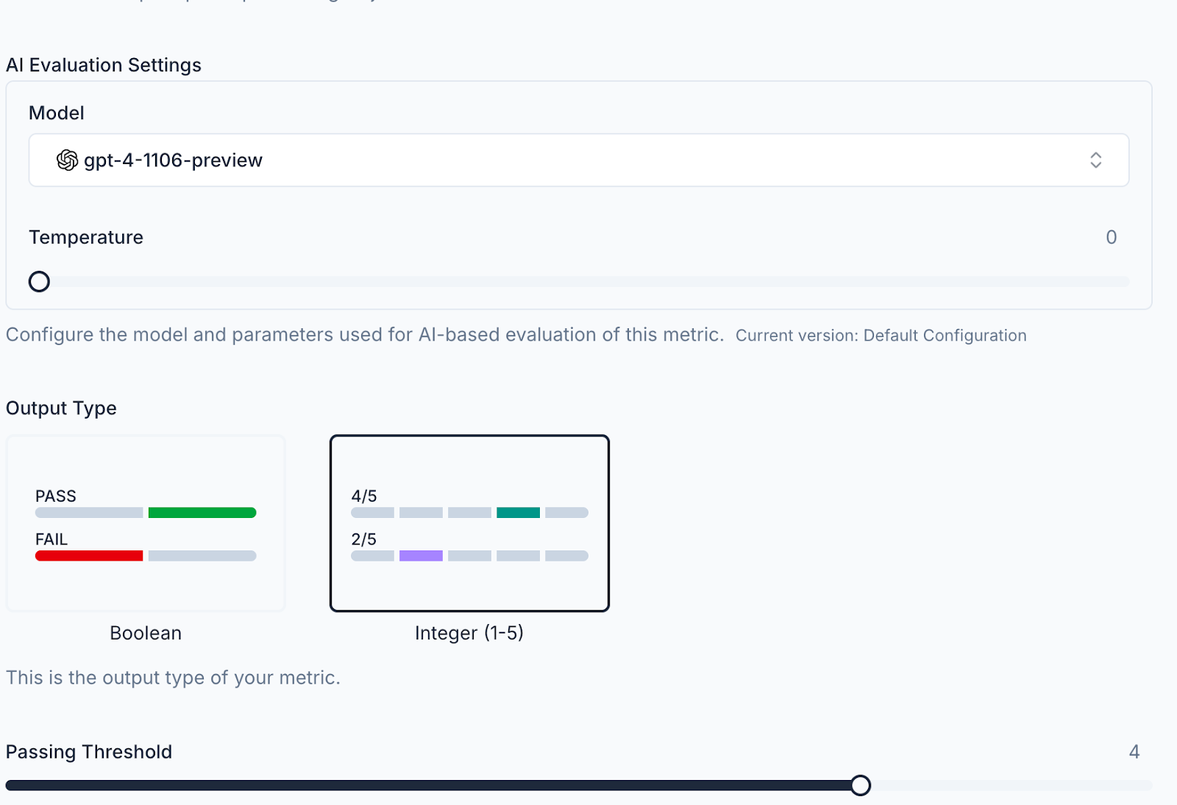Click the green PASS bar illustration
The width and height of the screenshot is (1177, 805).
pyautogui.click(x=202, y=512)
